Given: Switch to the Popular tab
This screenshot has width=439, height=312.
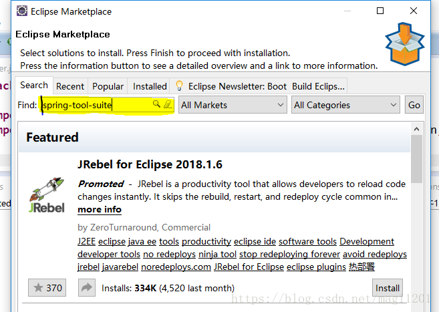Looking at the screenshot, I should pos(108,86).
